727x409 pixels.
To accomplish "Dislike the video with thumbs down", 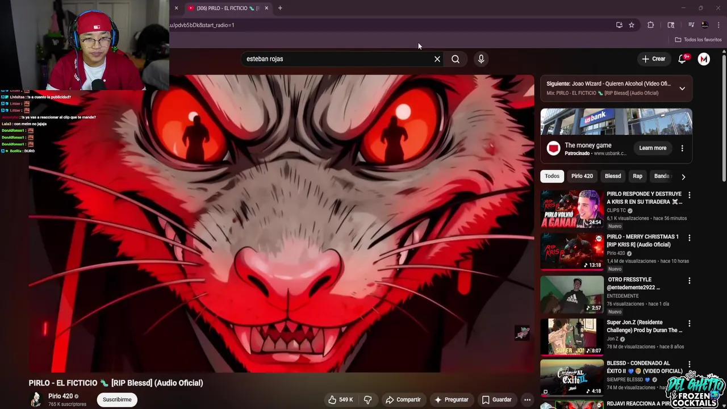I will [368, 400].
